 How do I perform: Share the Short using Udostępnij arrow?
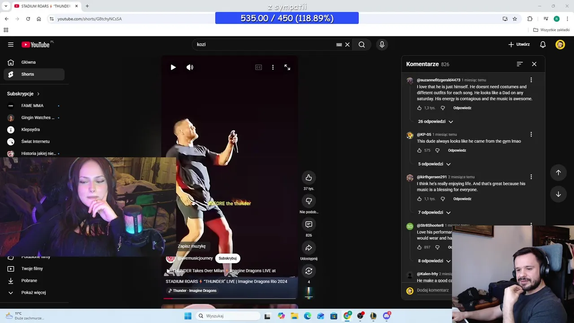pos(309,248)
